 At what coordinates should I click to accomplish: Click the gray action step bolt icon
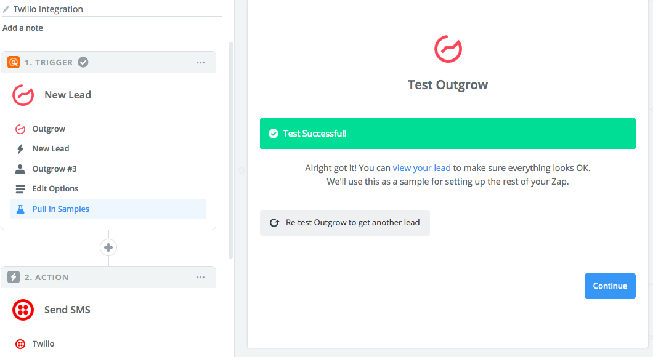(14, 277)
